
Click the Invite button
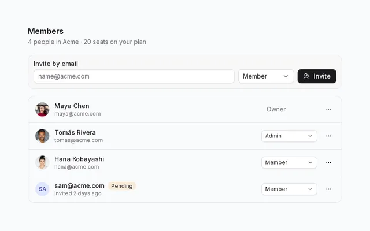pos(317,76)
